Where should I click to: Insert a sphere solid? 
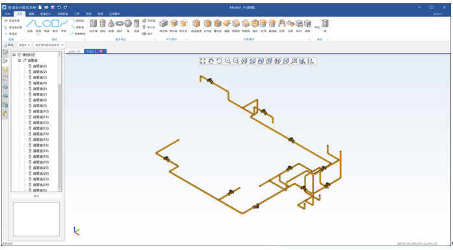128,25
